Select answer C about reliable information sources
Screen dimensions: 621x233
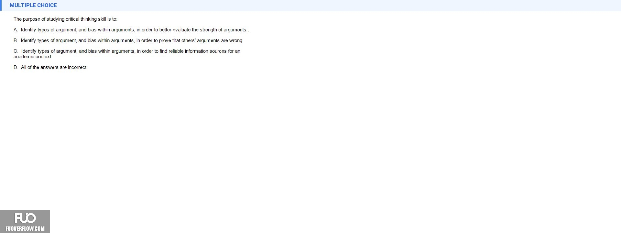click(x=127, y=54)
